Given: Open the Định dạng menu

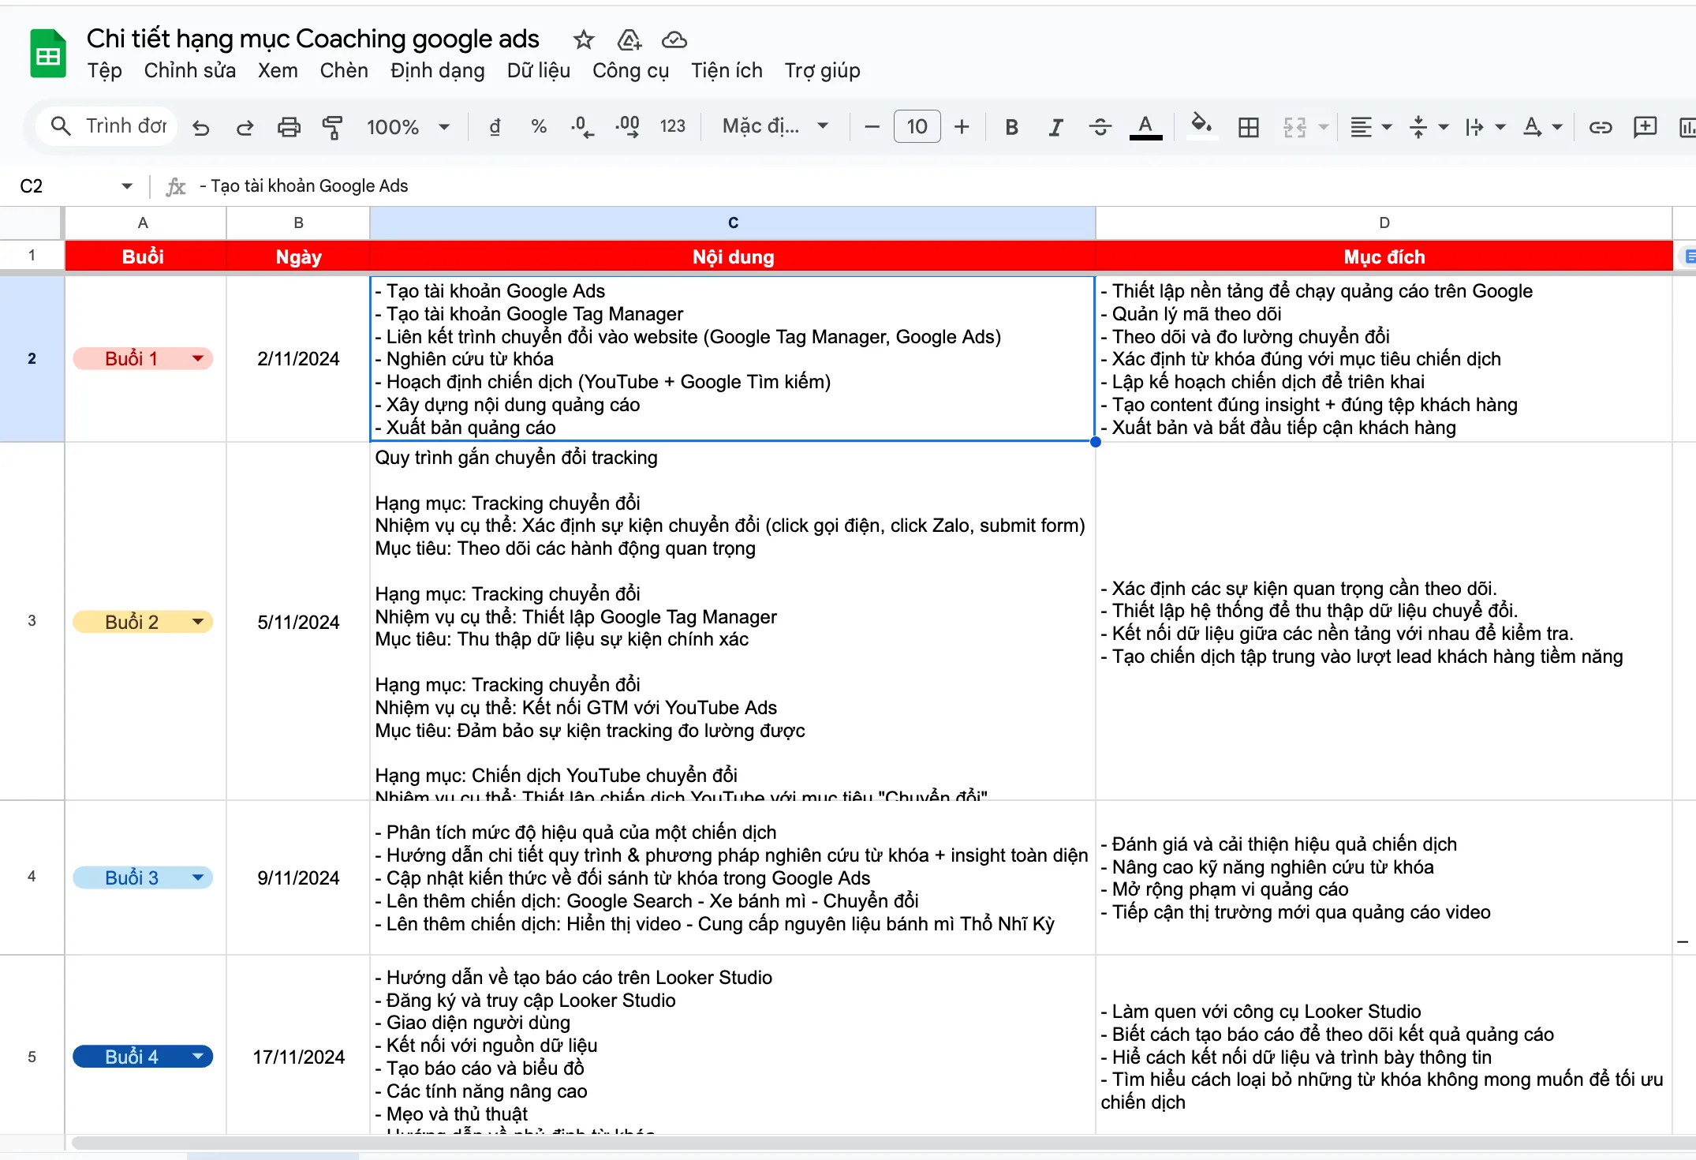Looking at the screenshot, I should [436, 71].
